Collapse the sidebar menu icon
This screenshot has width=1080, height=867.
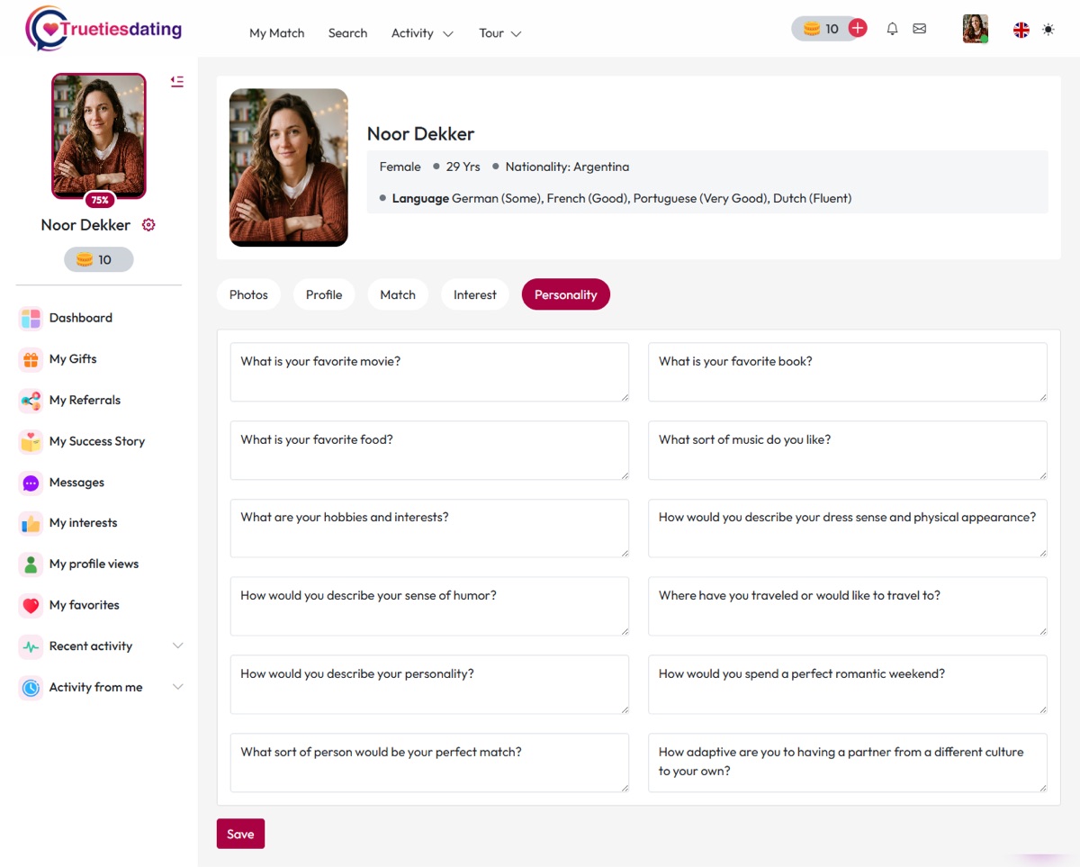(x=177, y=81)
